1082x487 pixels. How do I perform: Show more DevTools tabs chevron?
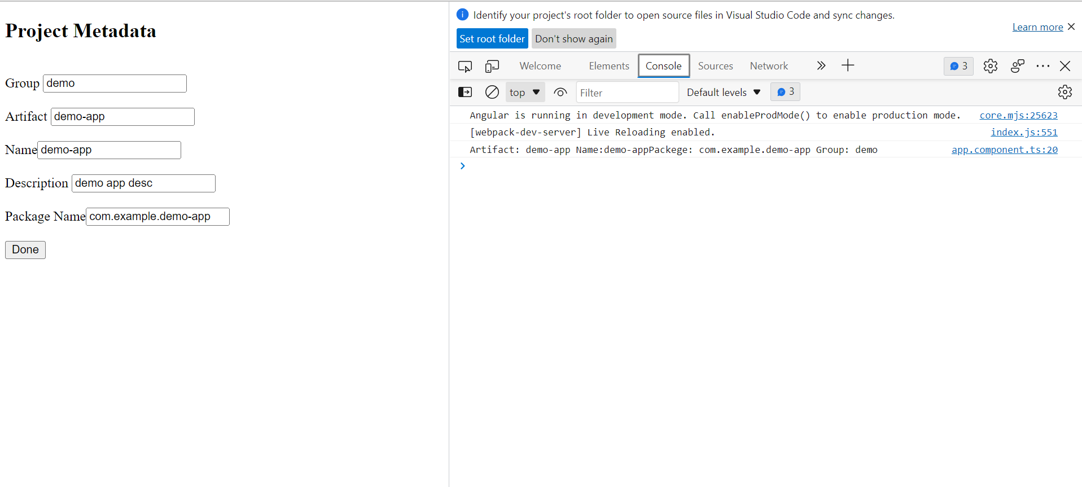821,65
